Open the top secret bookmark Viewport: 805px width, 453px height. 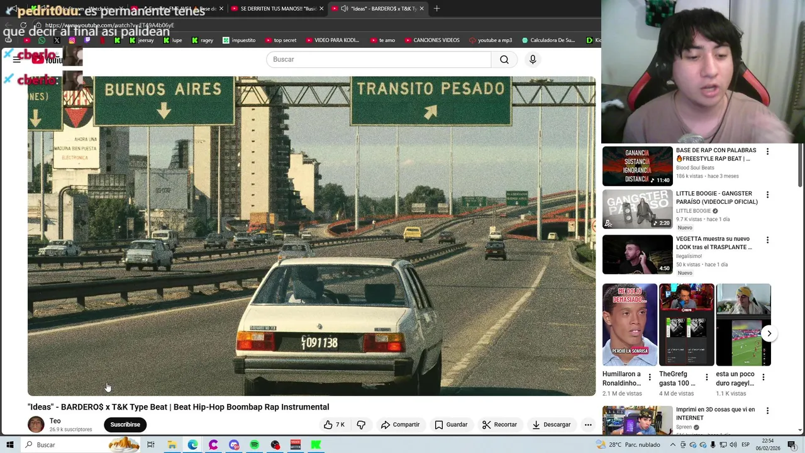280,40
